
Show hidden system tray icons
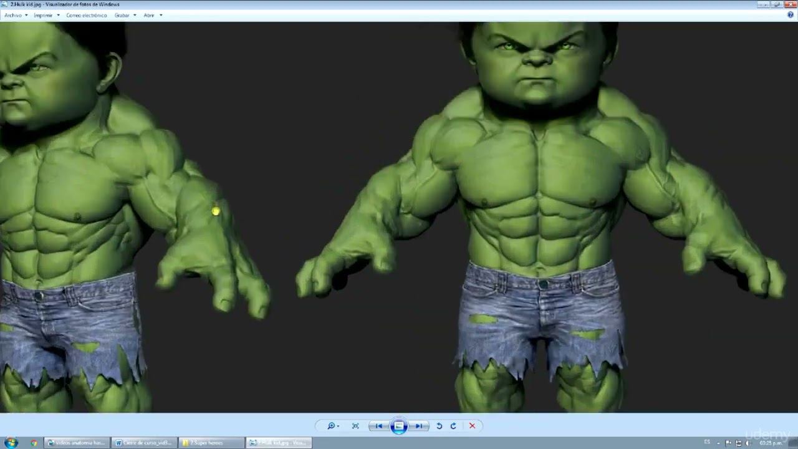pyautogui.click(x=718, y=443)
